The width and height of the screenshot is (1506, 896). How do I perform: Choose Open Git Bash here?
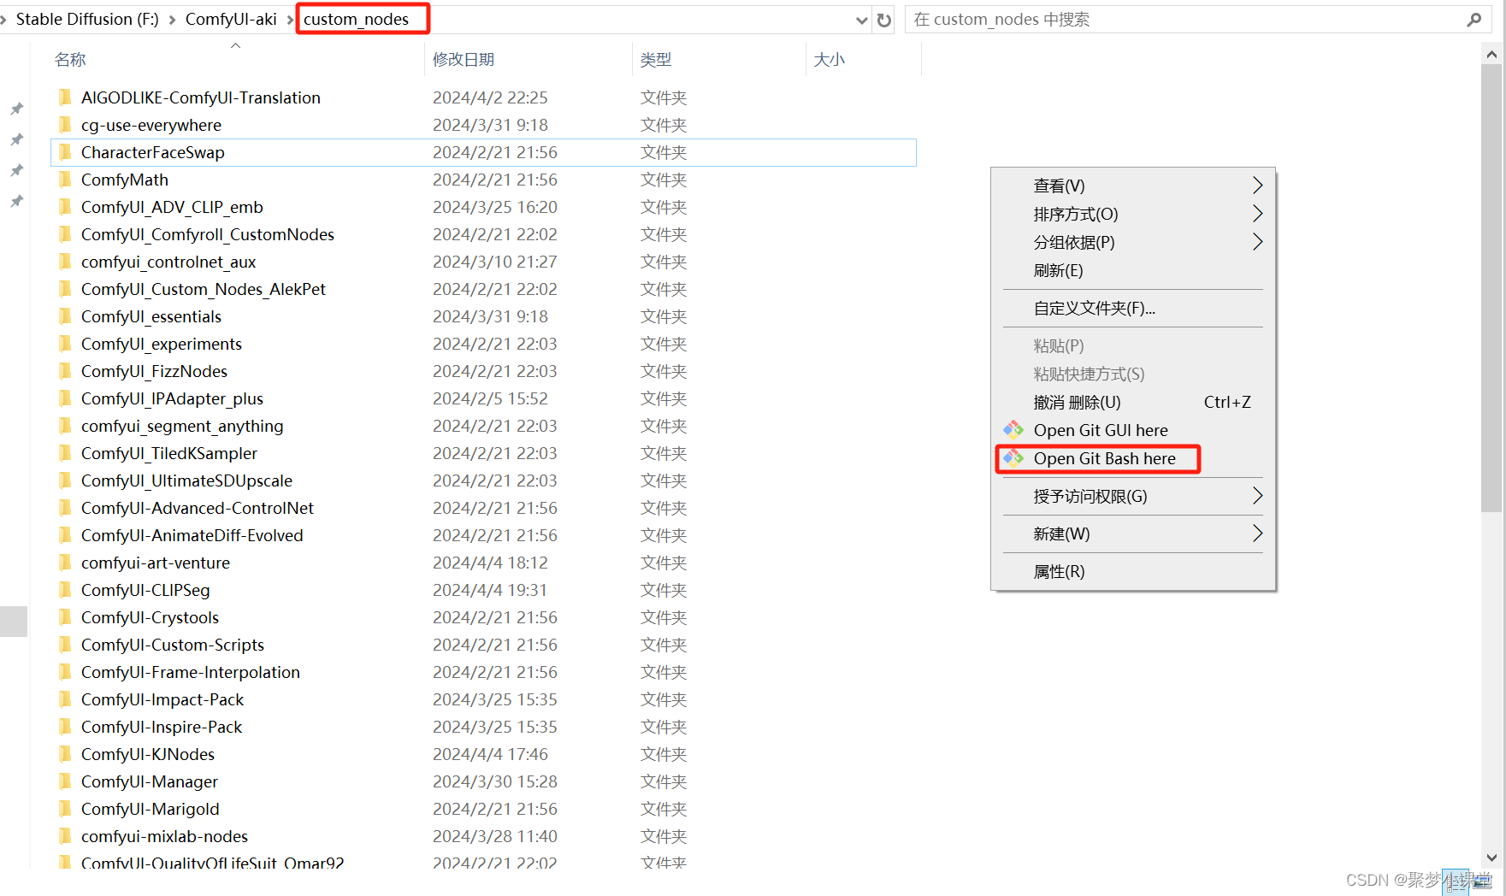pos(1133,458)
